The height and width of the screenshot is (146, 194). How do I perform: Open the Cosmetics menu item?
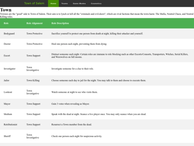pos(96,4)
